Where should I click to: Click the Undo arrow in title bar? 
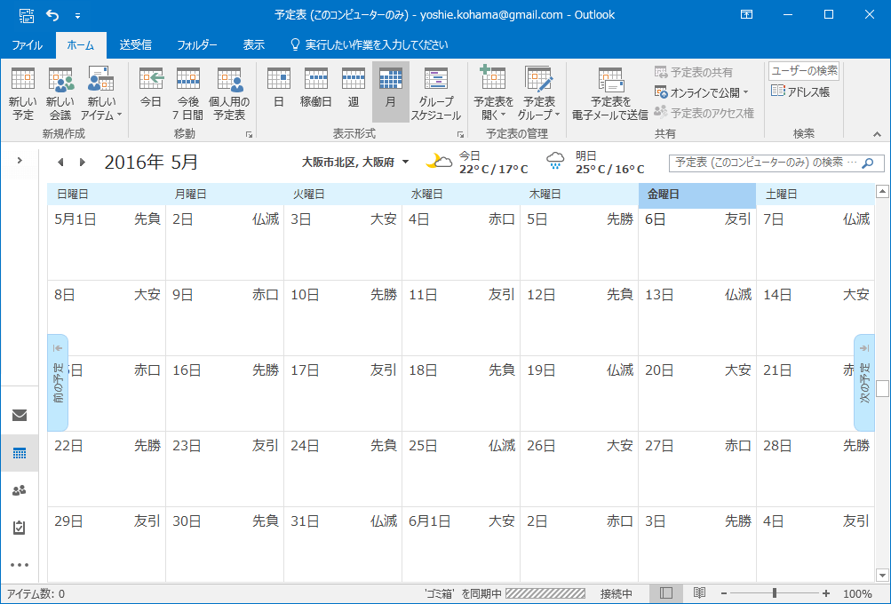click(x=52, y=15)
